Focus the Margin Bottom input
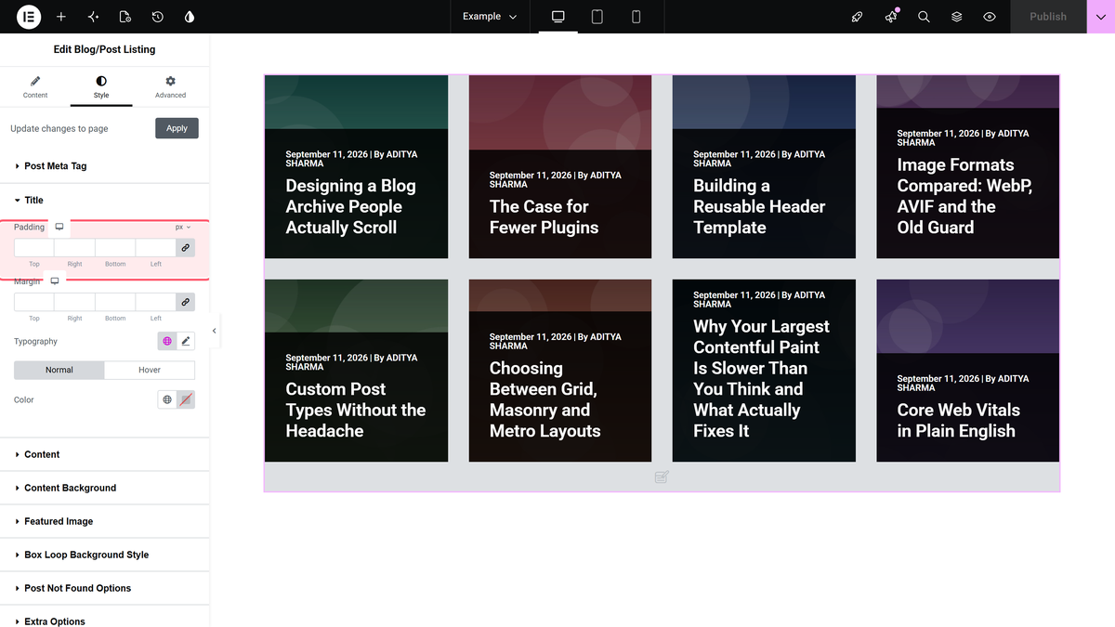The width and height of the screenshot is (1115, 627). [115, 302]
